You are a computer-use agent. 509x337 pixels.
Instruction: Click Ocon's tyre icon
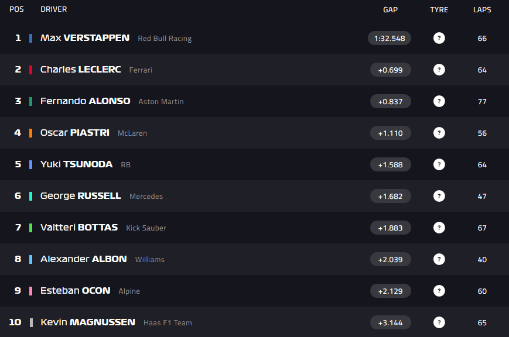click(x=439, y=291)
